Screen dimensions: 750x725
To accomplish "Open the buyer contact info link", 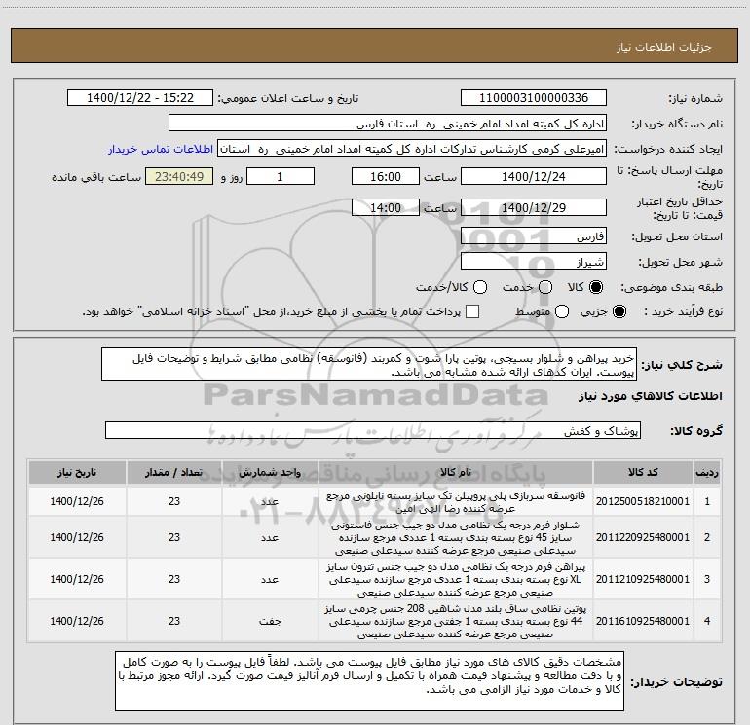I will [x=161, y=149].
